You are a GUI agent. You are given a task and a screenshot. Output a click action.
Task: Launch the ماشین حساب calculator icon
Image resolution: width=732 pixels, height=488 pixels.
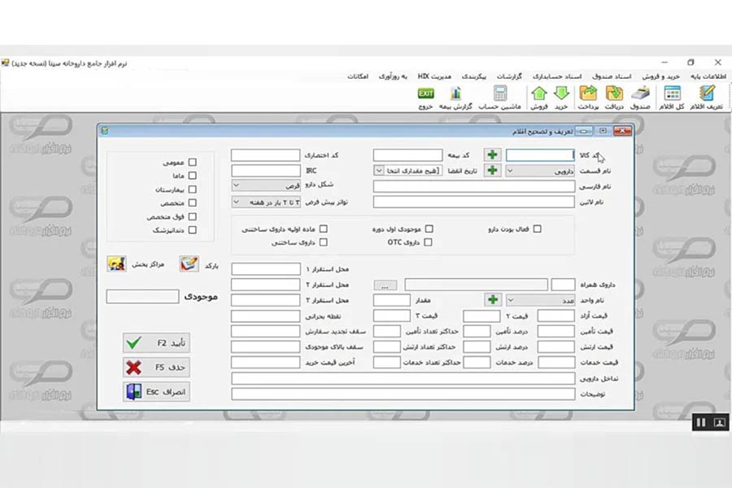pos(500,94)
